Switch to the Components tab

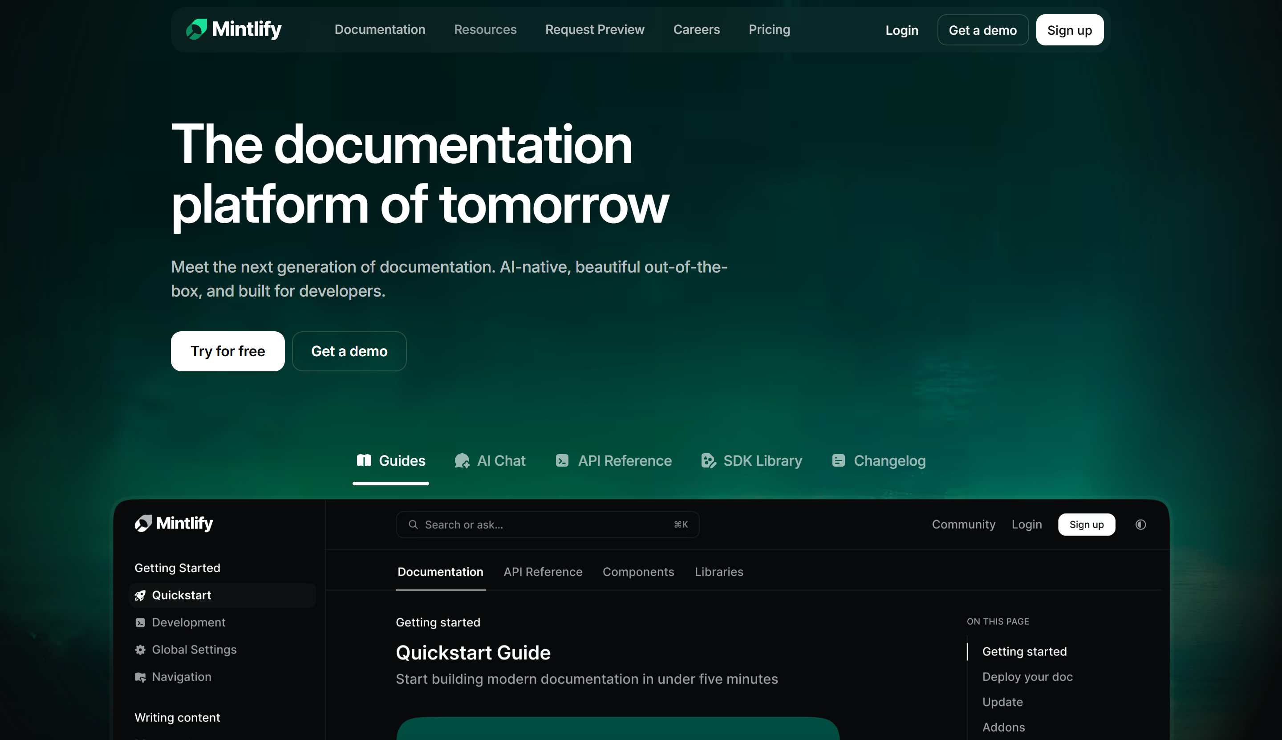[638, 572]
